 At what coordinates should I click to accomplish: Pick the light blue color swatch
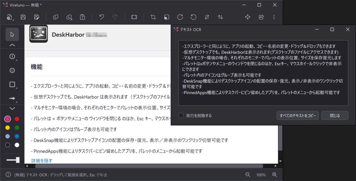pos(8,136)
